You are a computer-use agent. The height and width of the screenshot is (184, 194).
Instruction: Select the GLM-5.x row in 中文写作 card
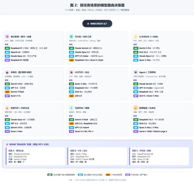point(80,92)
